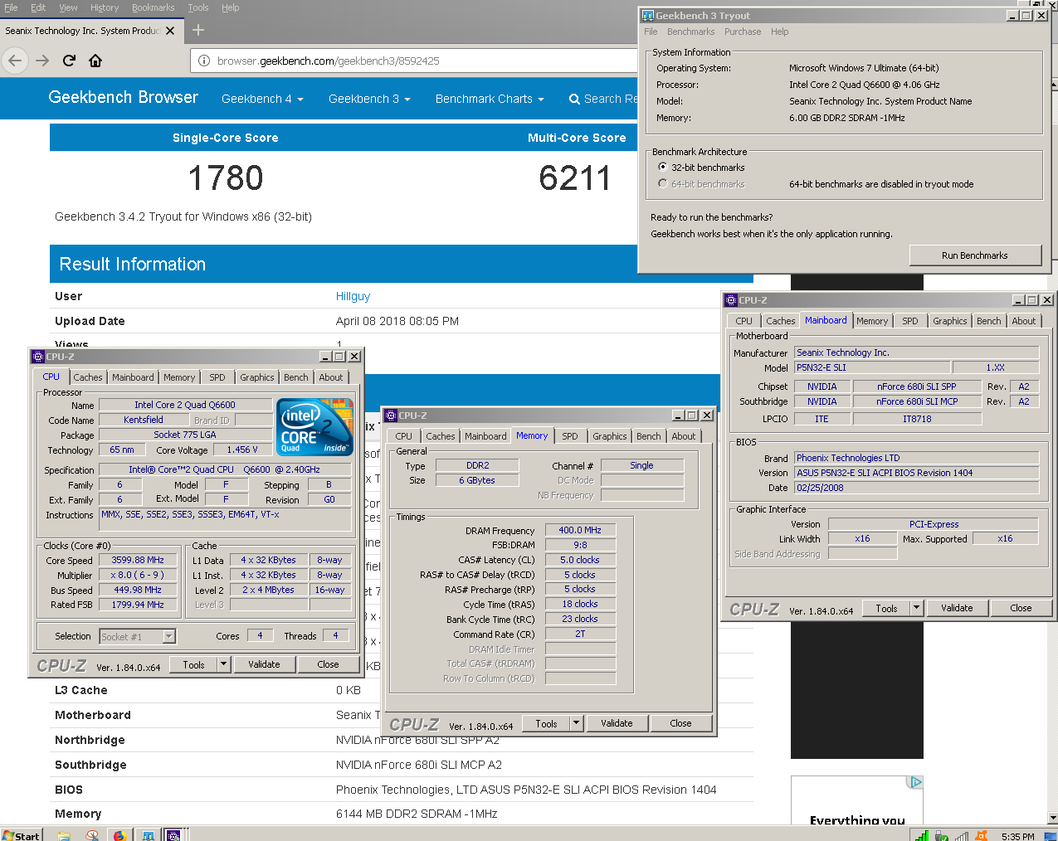Open Tools dropdown arrow in CPU-Z Memory window
The height and width of the screenshot is (841, 1058).
(576, 723)
